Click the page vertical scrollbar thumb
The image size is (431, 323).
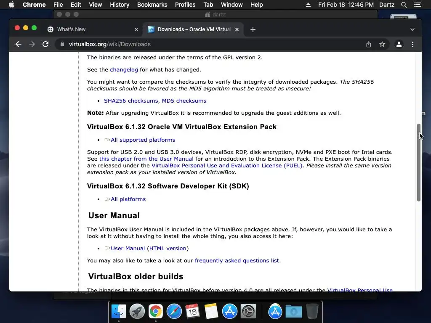[419, 163]
